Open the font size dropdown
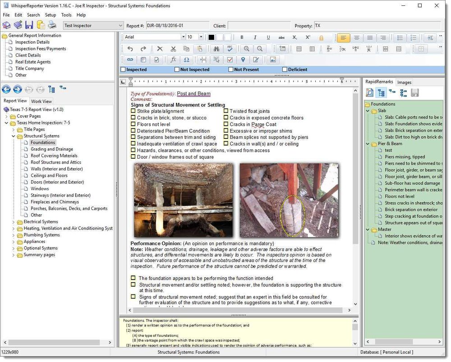Viewport: 451px width, 362px height. click(x=201, y=37)
